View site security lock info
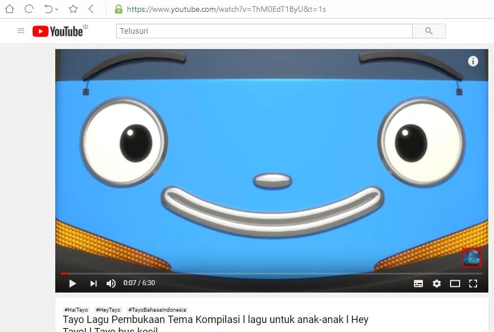Image resolution: width=494 pixels, height=332 pixels. click(x=118, y=9)
